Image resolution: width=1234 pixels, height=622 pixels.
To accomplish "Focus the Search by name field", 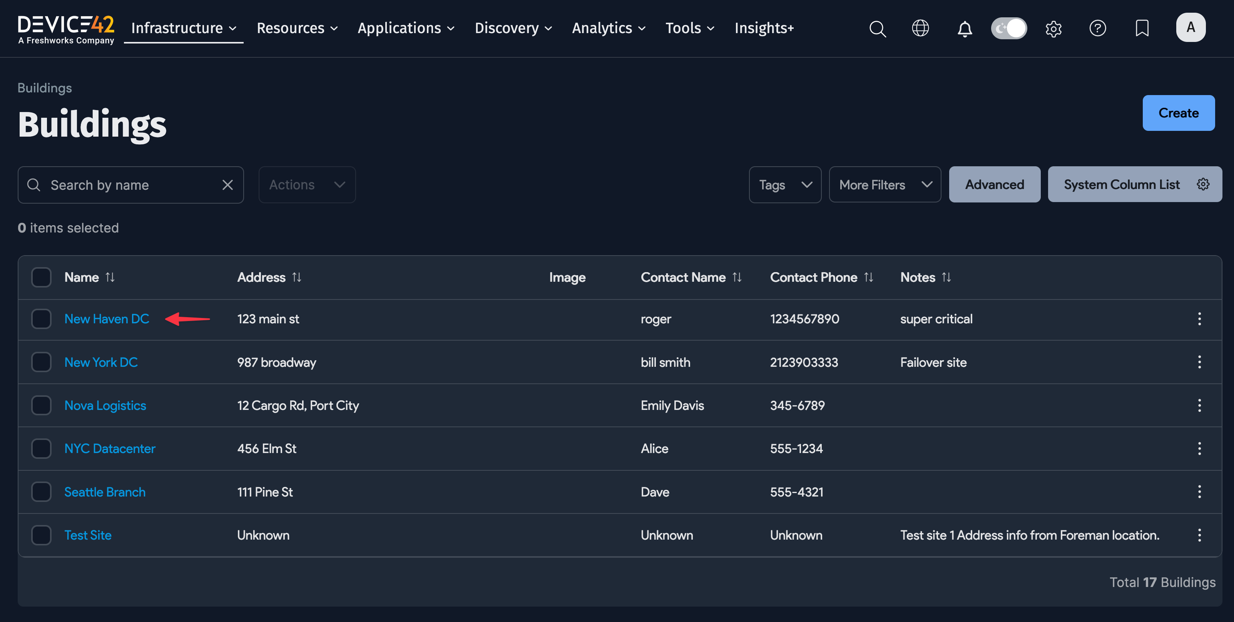I will coord(129,185).
